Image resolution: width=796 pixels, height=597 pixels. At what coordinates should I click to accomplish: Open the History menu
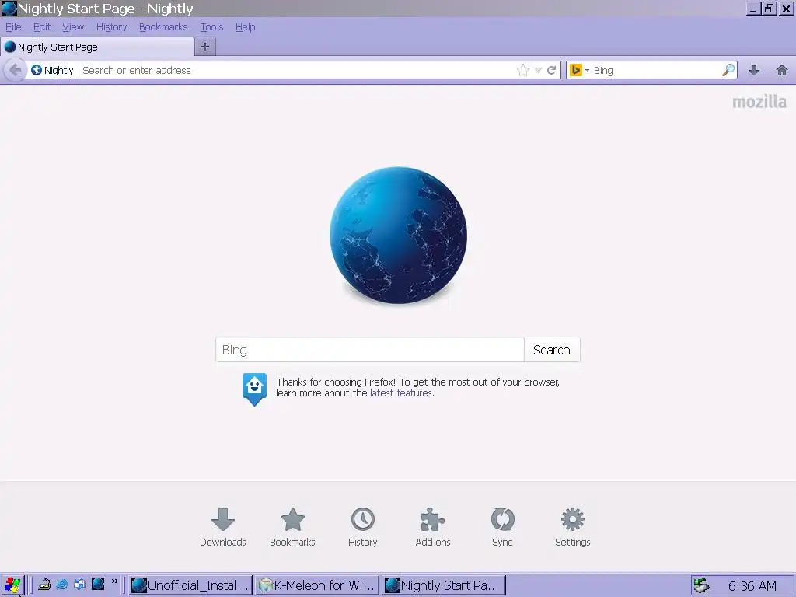[x=111, y=27]
